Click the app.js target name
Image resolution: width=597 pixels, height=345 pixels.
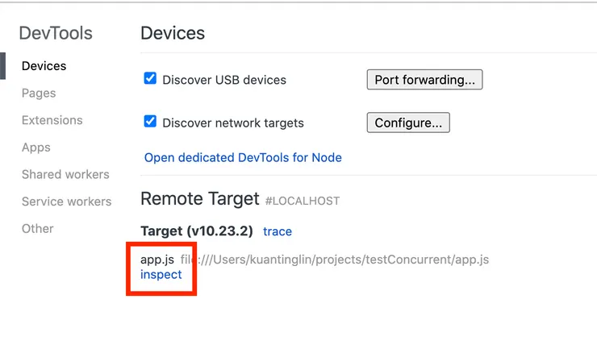tap(157, 260)
